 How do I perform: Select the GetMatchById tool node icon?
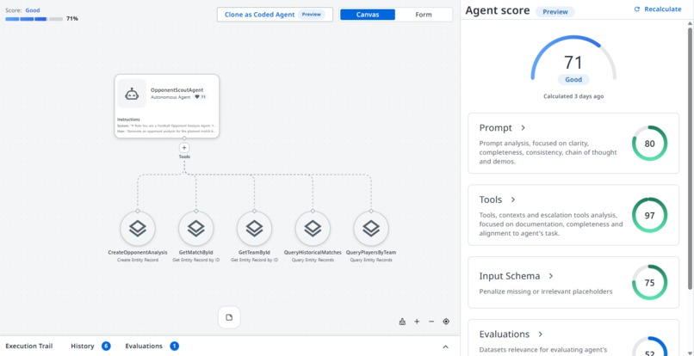(196, 229)
